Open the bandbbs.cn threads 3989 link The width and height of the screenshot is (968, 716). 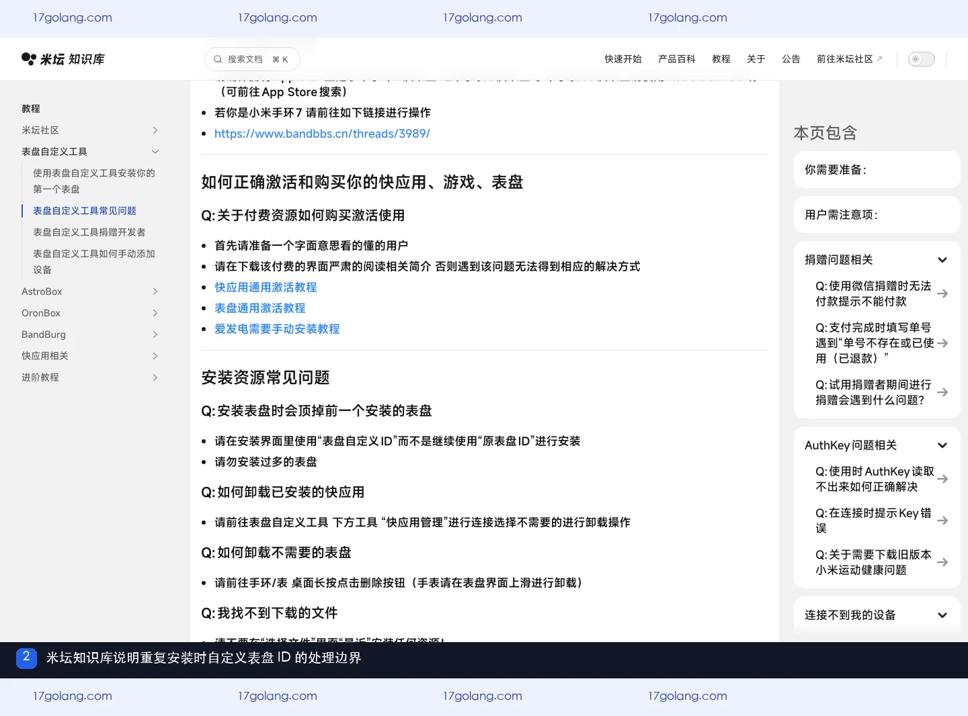[322, 134]
